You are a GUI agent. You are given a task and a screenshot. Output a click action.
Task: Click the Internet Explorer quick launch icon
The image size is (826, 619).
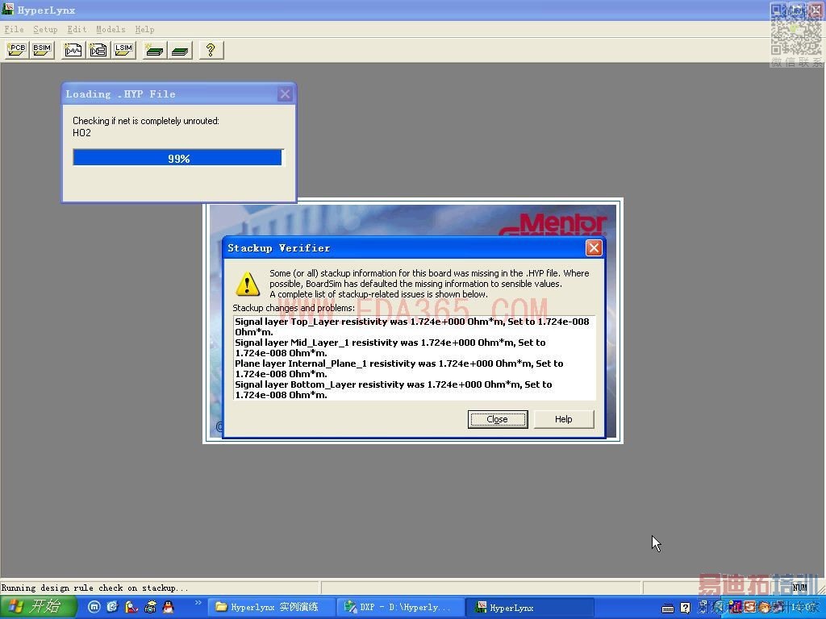tap(112, 607)
